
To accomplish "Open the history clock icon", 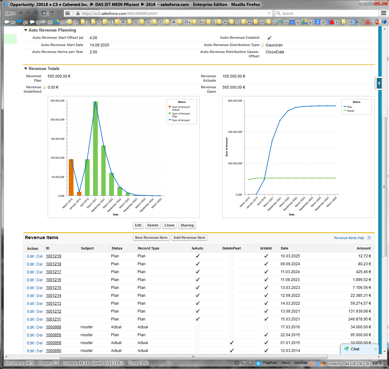I will point(36,13).
